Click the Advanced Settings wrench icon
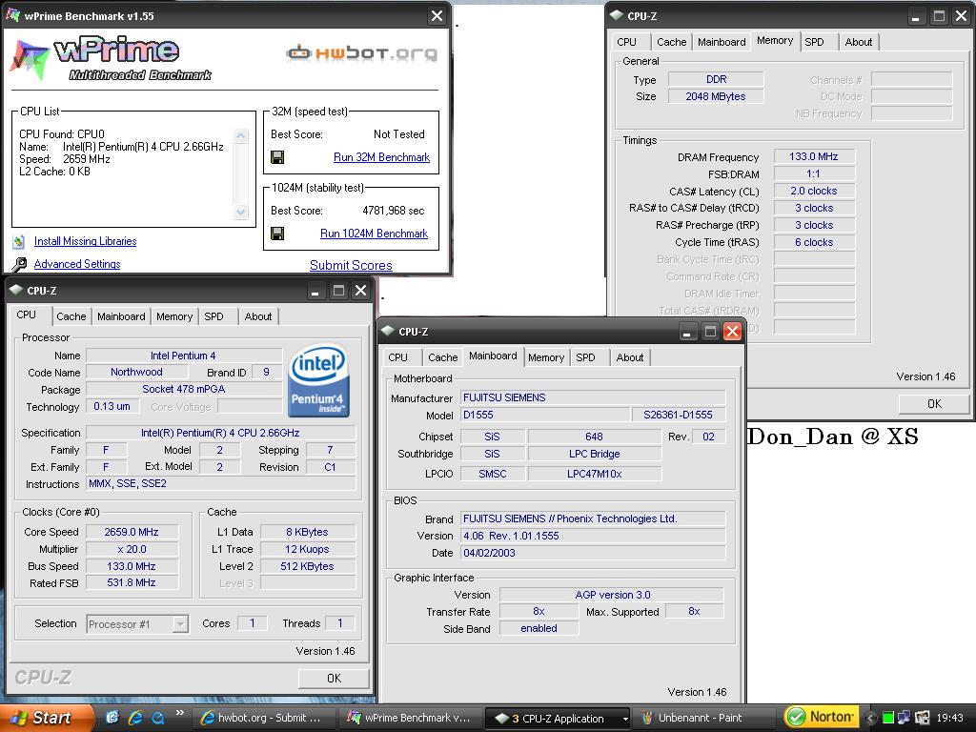Viewport: 976px width, 732px height. pyautogui.click(x=19, y=264)
